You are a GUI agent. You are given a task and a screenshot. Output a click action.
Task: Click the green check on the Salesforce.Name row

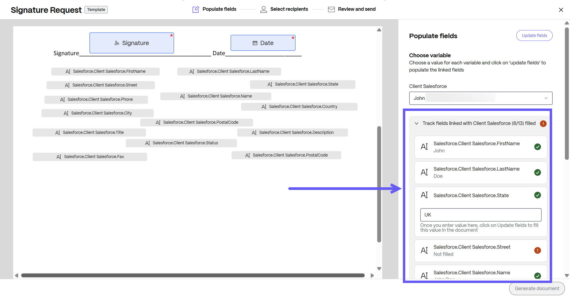[x=537, y=276]
